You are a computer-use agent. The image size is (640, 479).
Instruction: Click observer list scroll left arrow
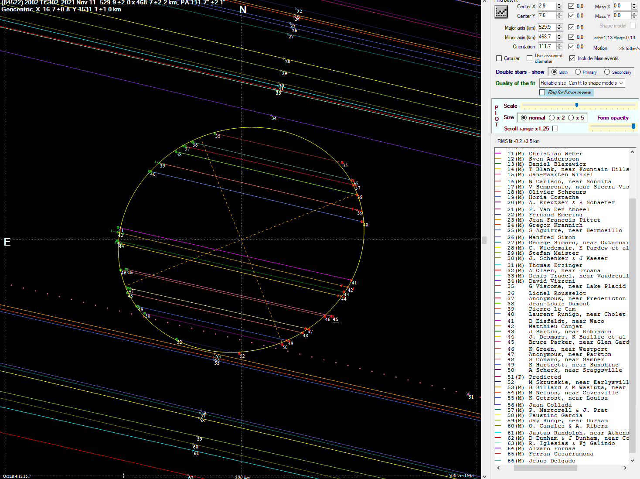pos(498,468)
